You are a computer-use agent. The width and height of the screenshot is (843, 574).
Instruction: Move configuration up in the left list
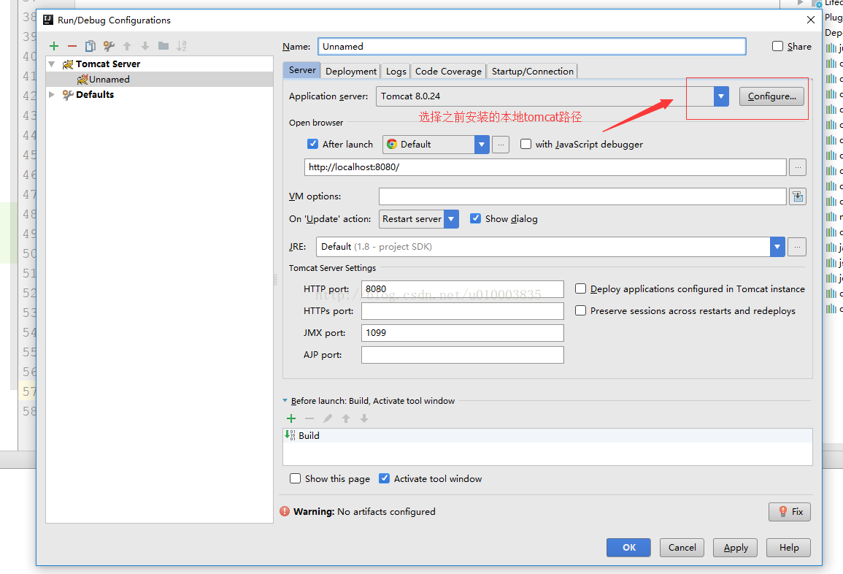(x=127, y=46)
